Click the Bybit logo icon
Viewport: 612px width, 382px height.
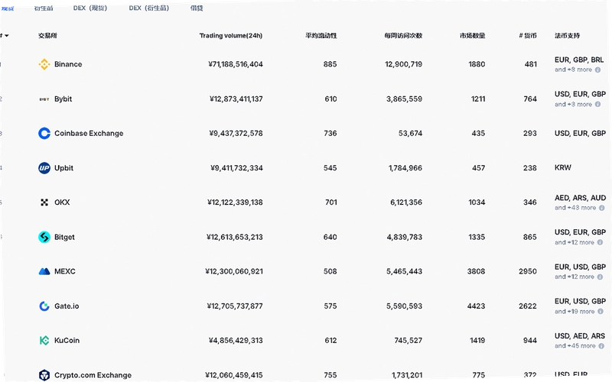[44, 99]
